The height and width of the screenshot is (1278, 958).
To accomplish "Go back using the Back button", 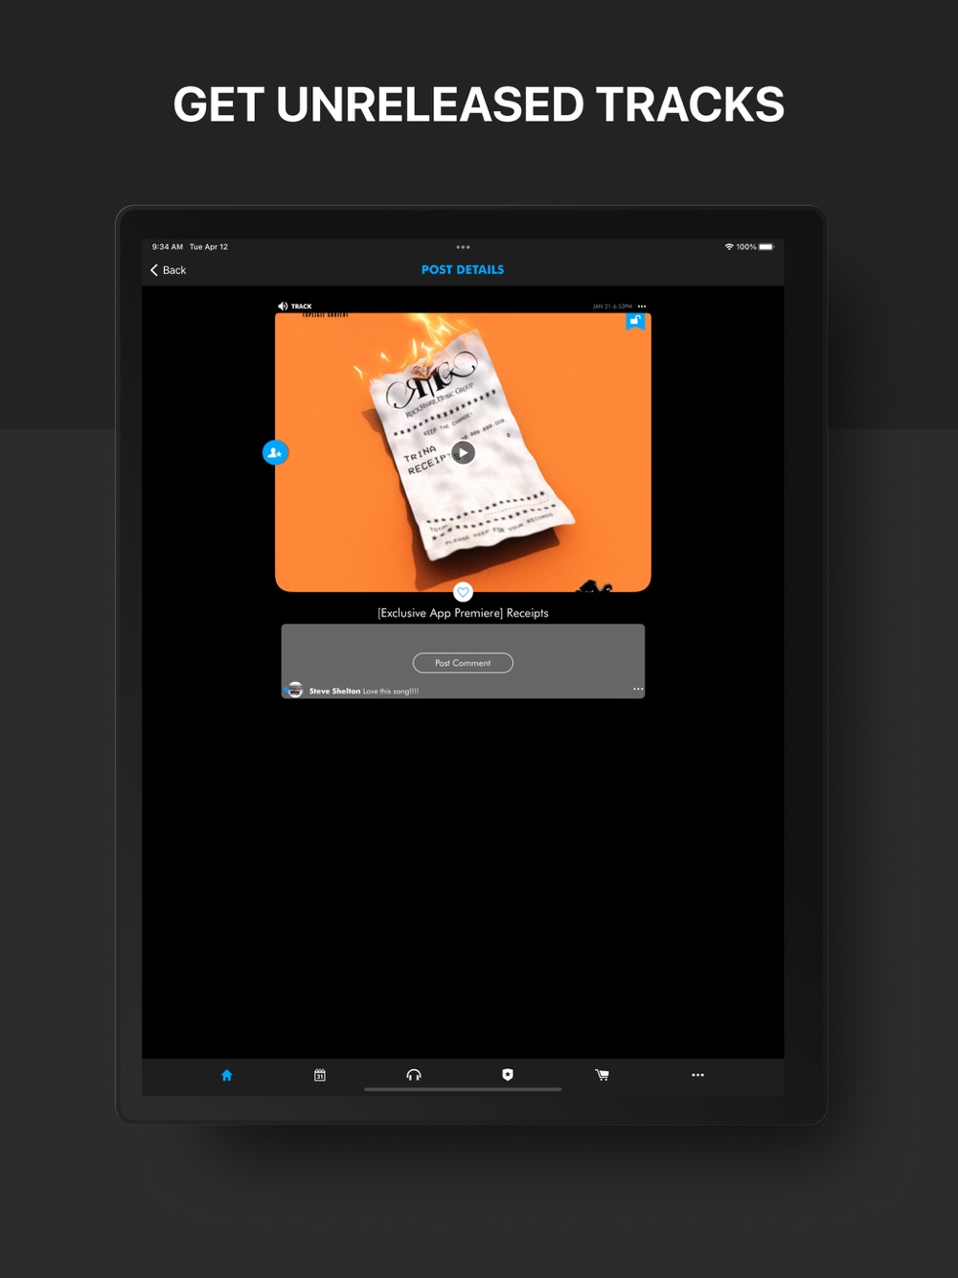I will 168,270.
